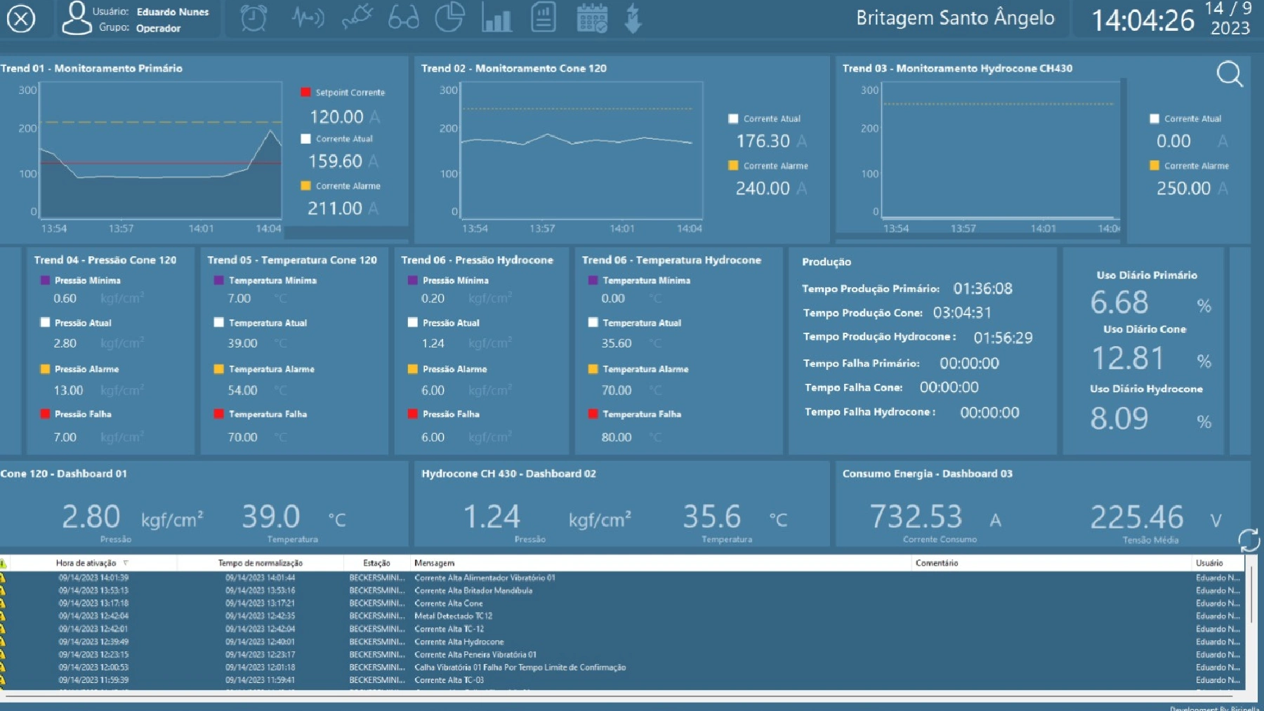The height and width of the screenshot is (711, 1264).
Task: Toggle Corrente Alarme legend in Trend 02
Action: [x=733, y=166]
